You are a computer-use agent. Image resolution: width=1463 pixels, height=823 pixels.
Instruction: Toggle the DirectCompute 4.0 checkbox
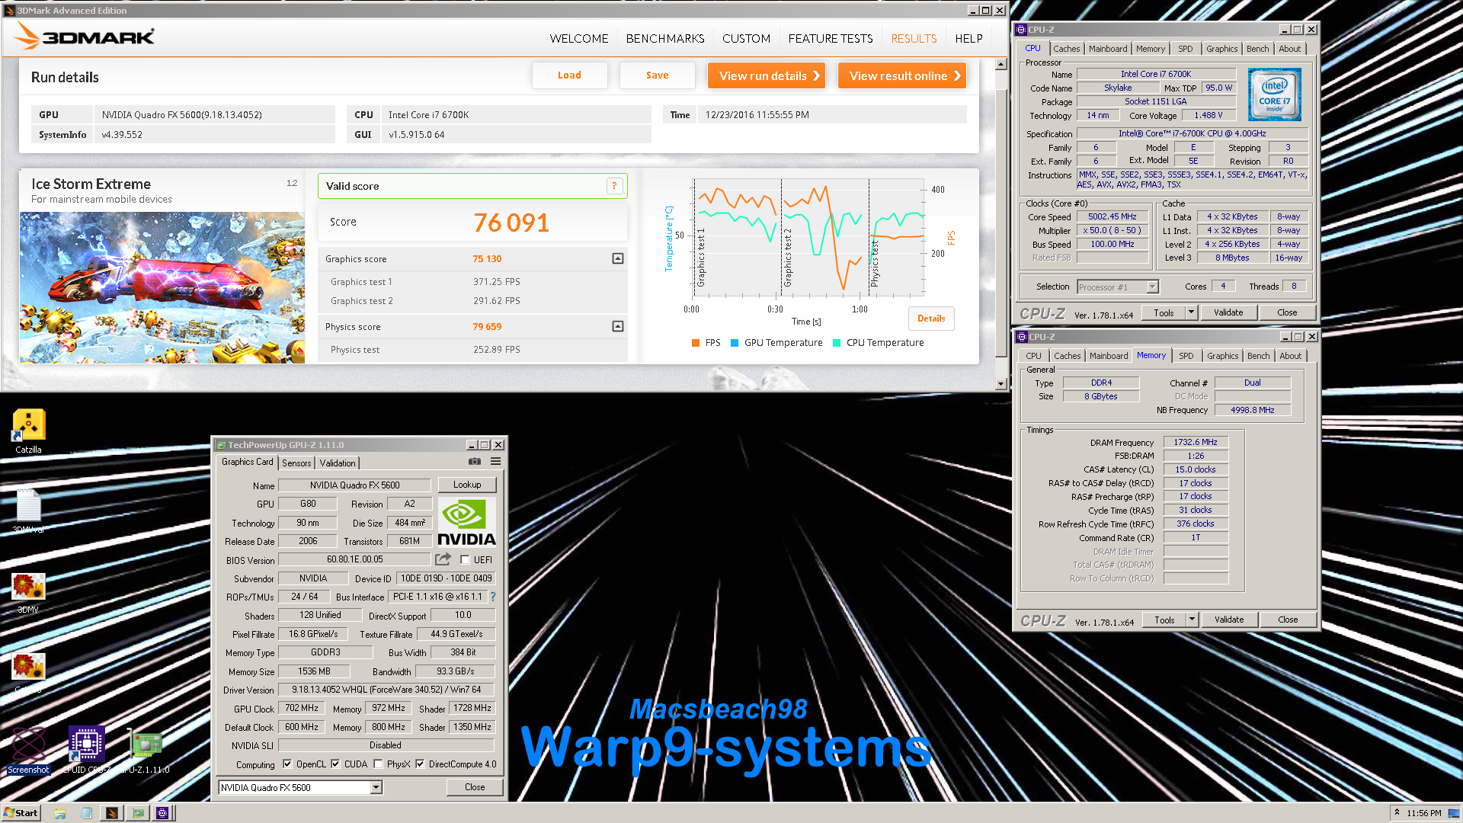[420, 764]
